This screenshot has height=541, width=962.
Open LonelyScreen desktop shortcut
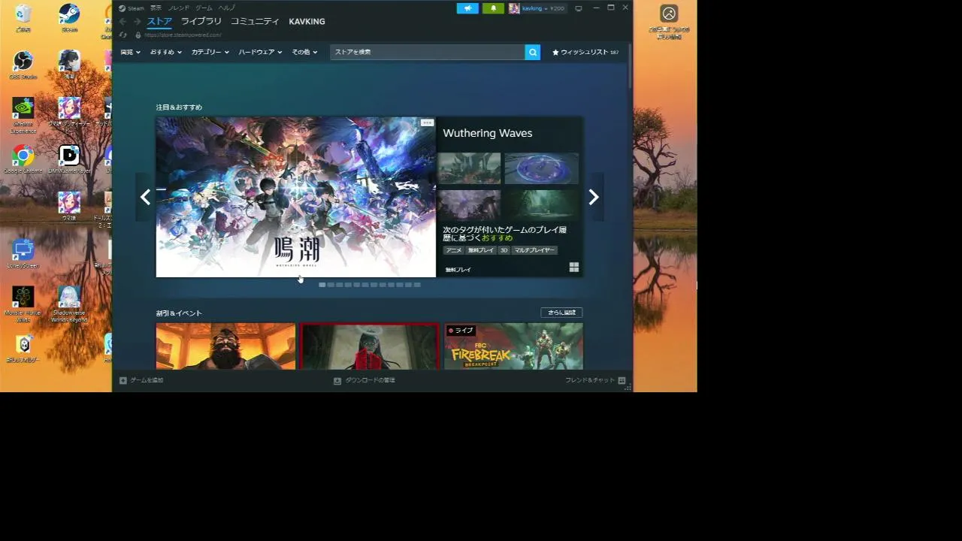tap(23, 254)
